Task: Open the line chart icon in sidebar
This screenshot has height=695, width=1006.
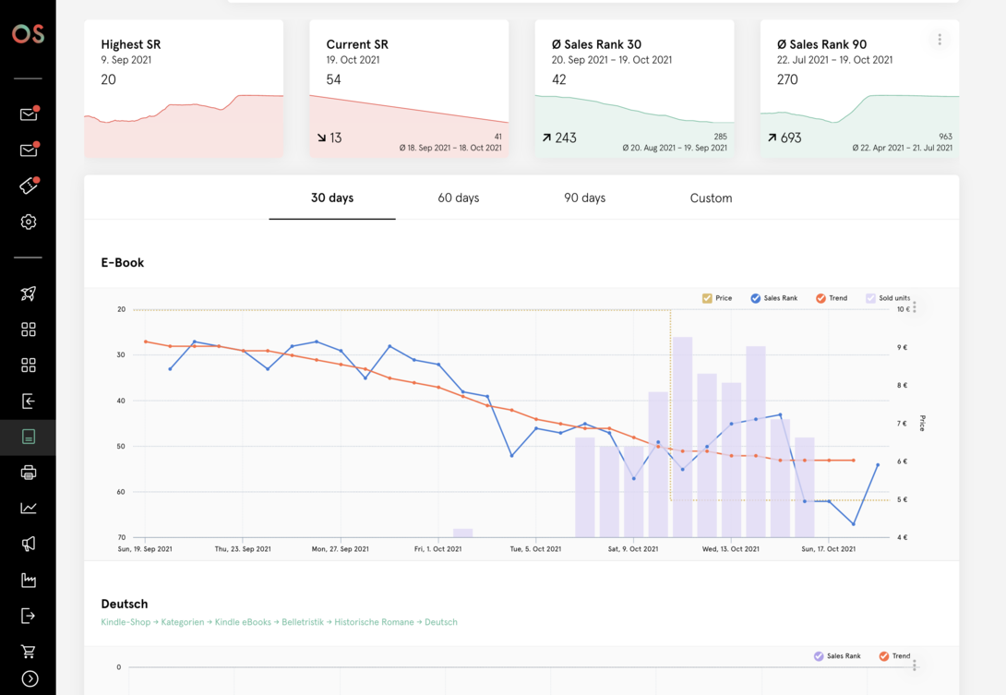Action: click(x=29, y=509)
